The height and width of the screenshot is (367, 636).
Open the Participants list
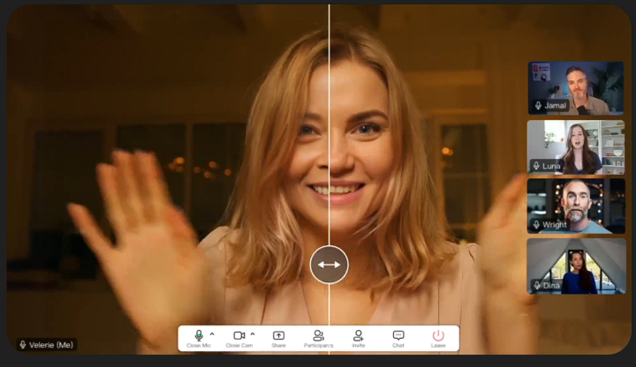pos(318,336)
